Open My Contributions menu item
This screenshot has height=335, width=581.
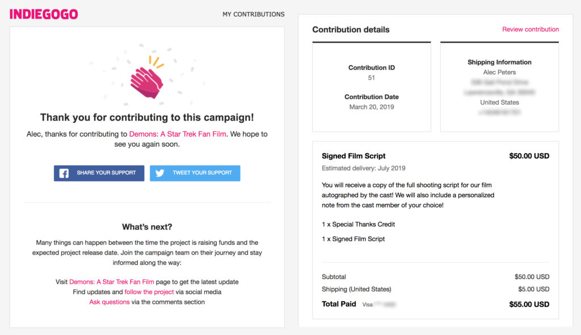coord(254,14)
